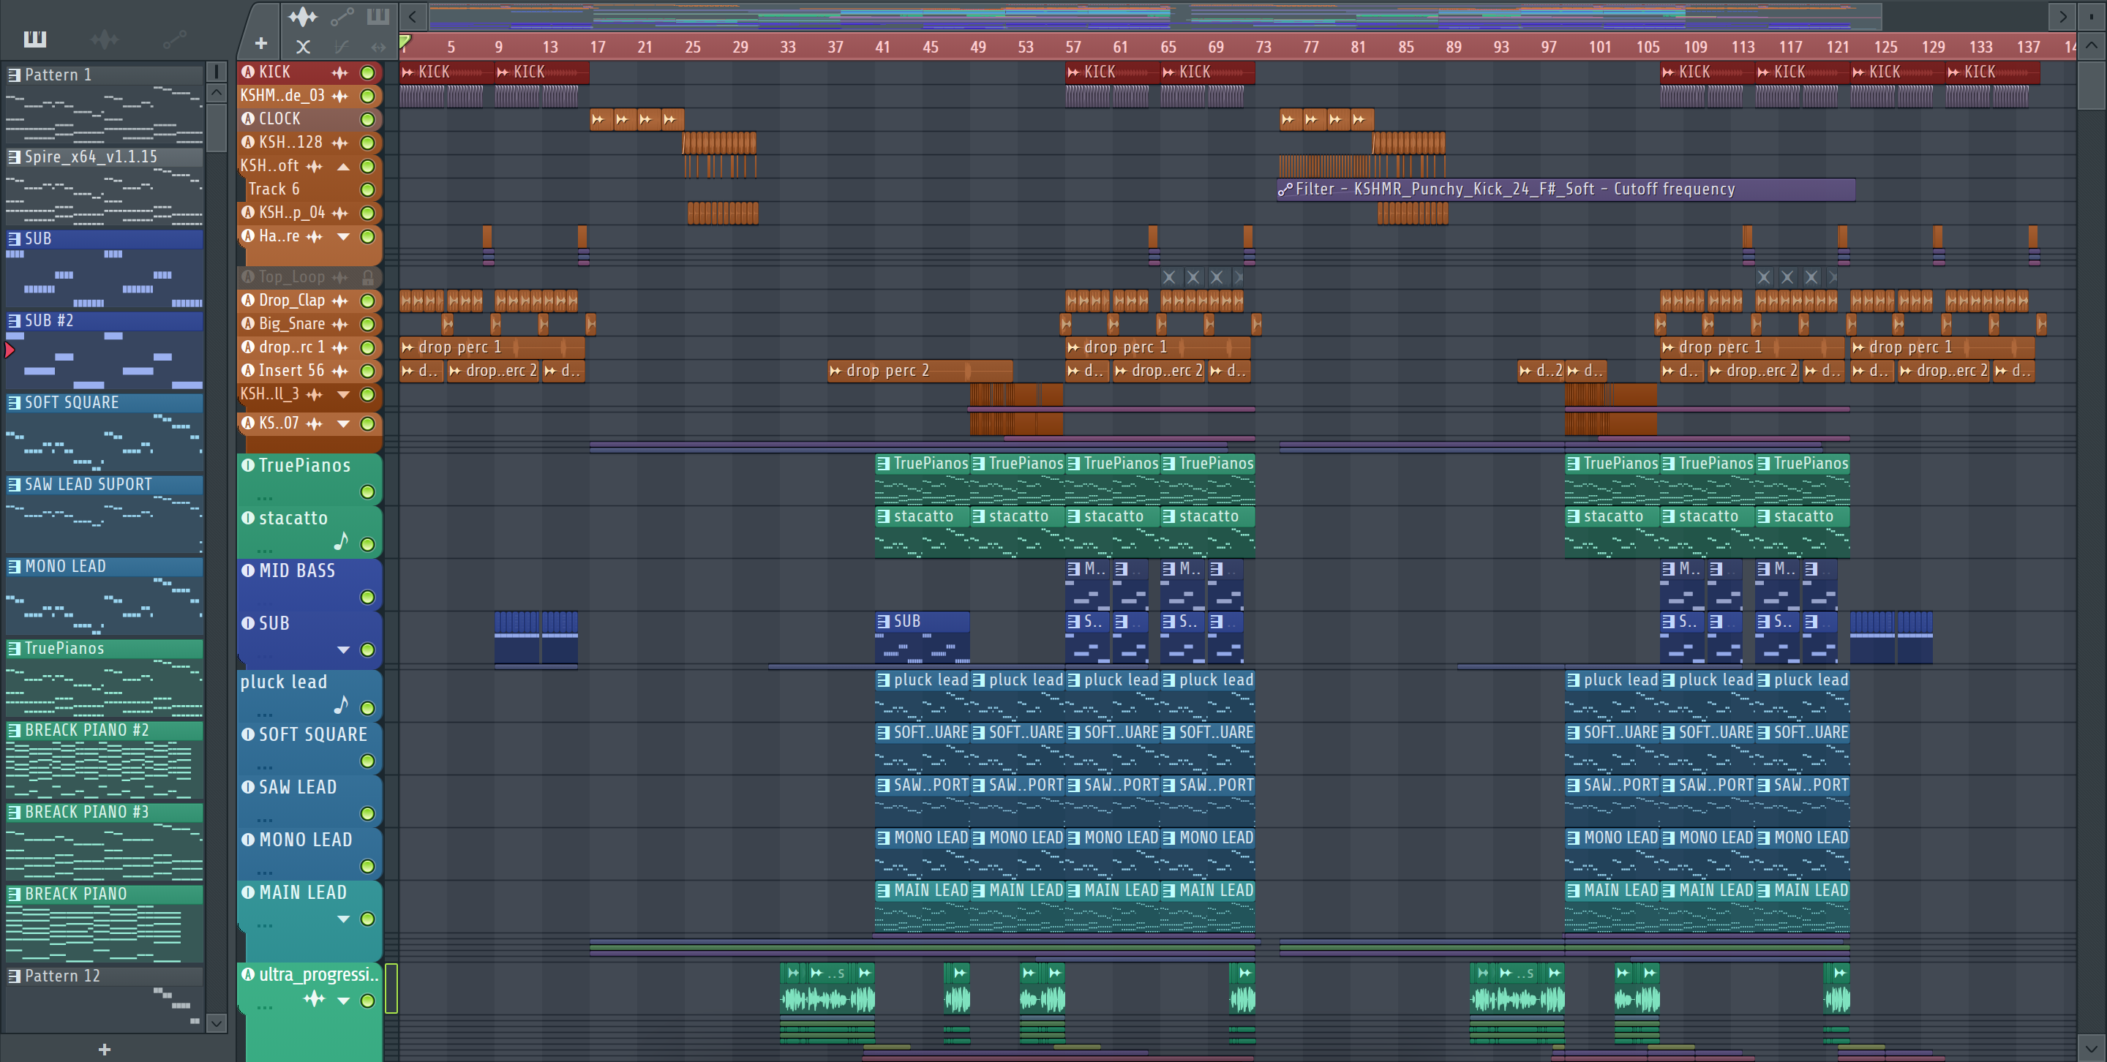This screenshot has width=2107, height=1062.
Task: Click the instrument icon on MAIN LEAD track
Action: pyautogui.click(x=249, y=893)
